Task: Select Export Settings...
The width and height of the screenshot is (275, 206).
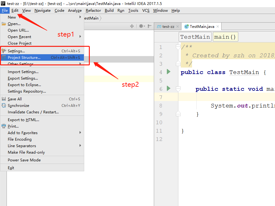Action: pyautogui.click(x=42, y=78)
